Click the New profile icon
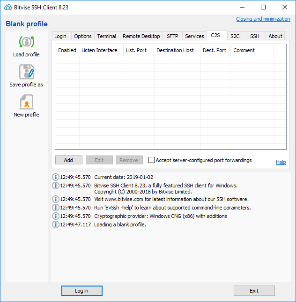Viewport: 296px width, 302px height. [x=27, y=102]
